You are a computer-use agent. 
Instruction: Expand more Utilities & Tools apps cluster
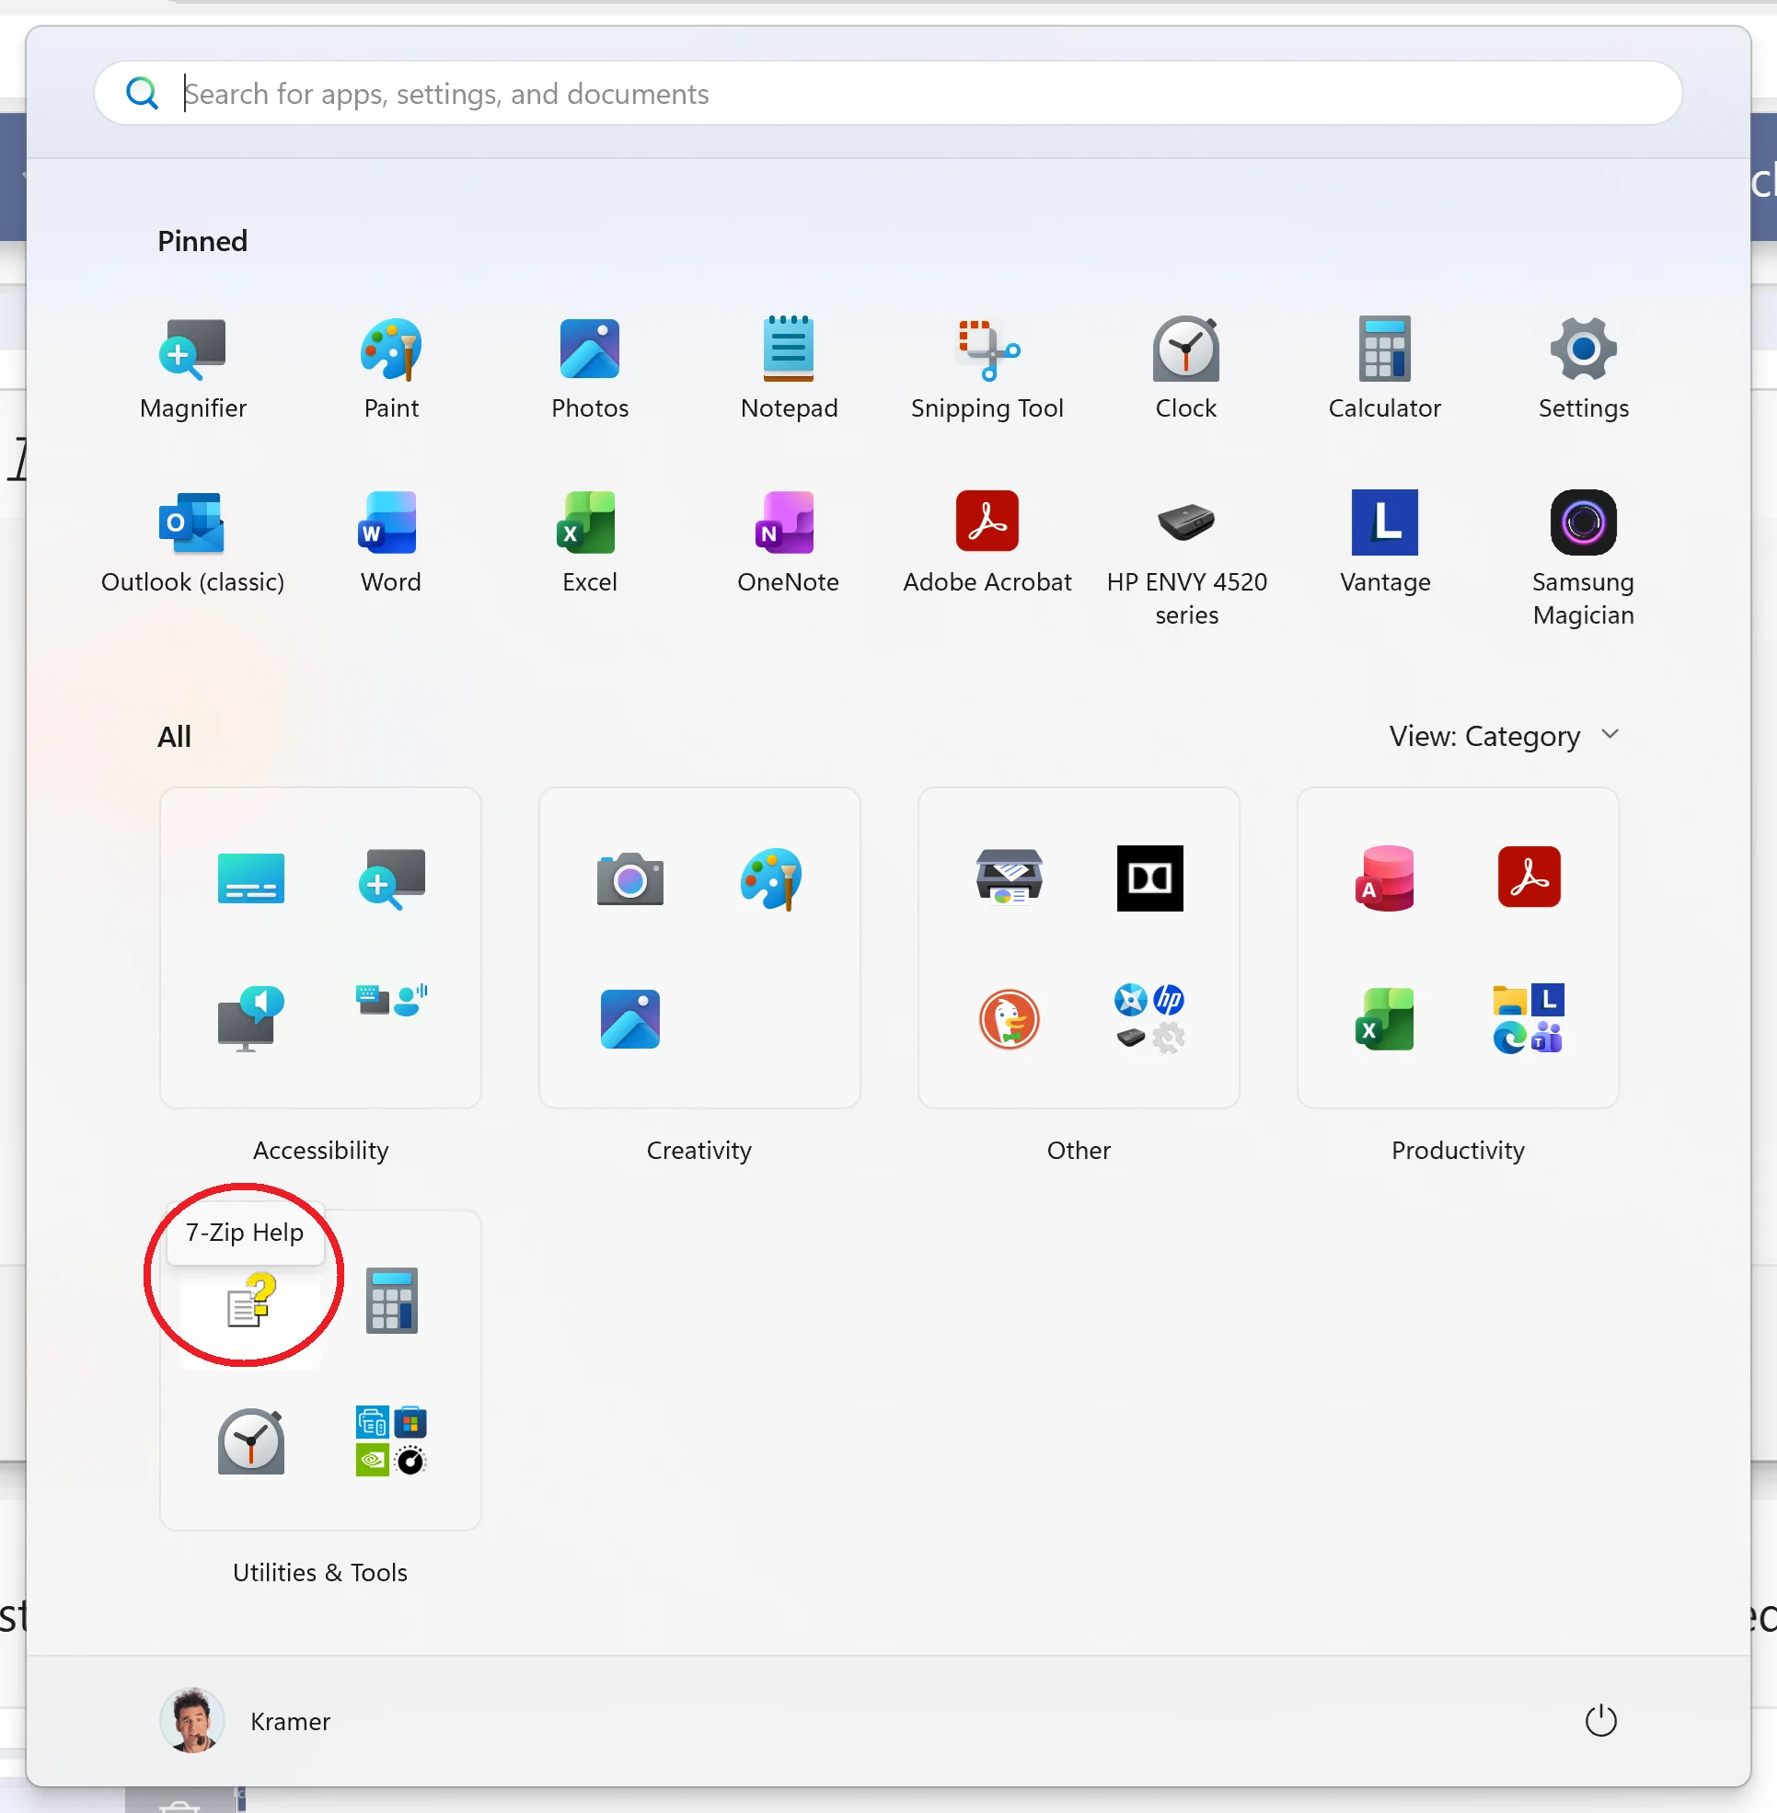click(x=392, y=1442)
